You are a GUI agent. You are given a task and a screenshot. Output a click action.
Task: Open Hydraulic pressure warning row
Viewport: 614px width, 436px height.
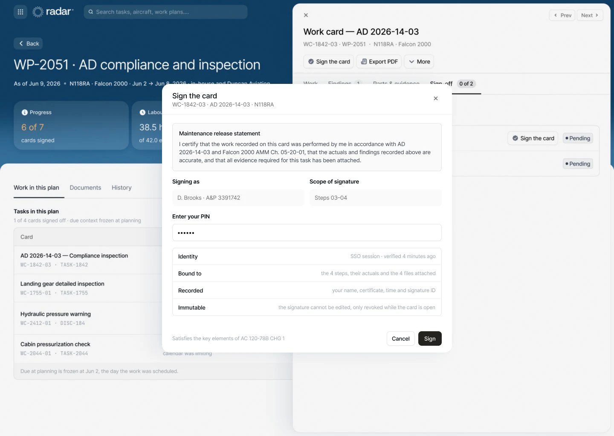tap(88, 318)
